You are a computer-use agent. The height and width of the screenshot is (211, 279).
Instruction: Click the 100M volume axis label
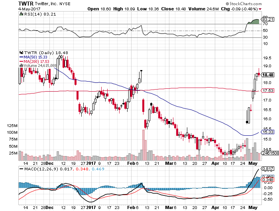coord(12,133)
